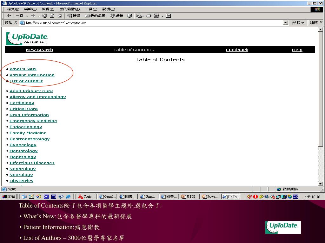
Task: Open the Adult Primary Care link
Action: [31, 91]
